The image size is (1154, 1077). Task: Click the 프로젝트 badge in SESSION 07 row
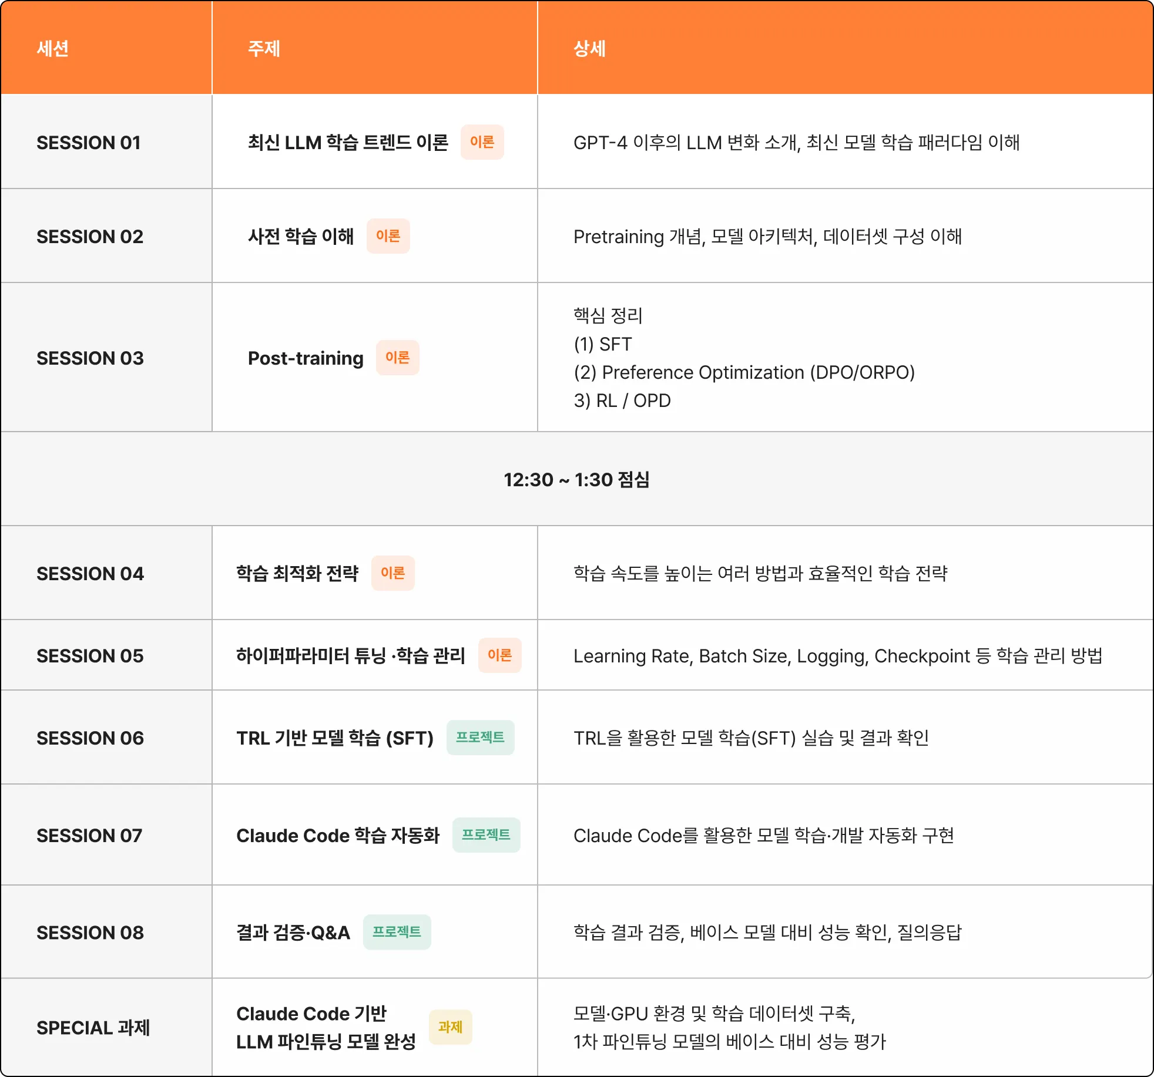487,835
